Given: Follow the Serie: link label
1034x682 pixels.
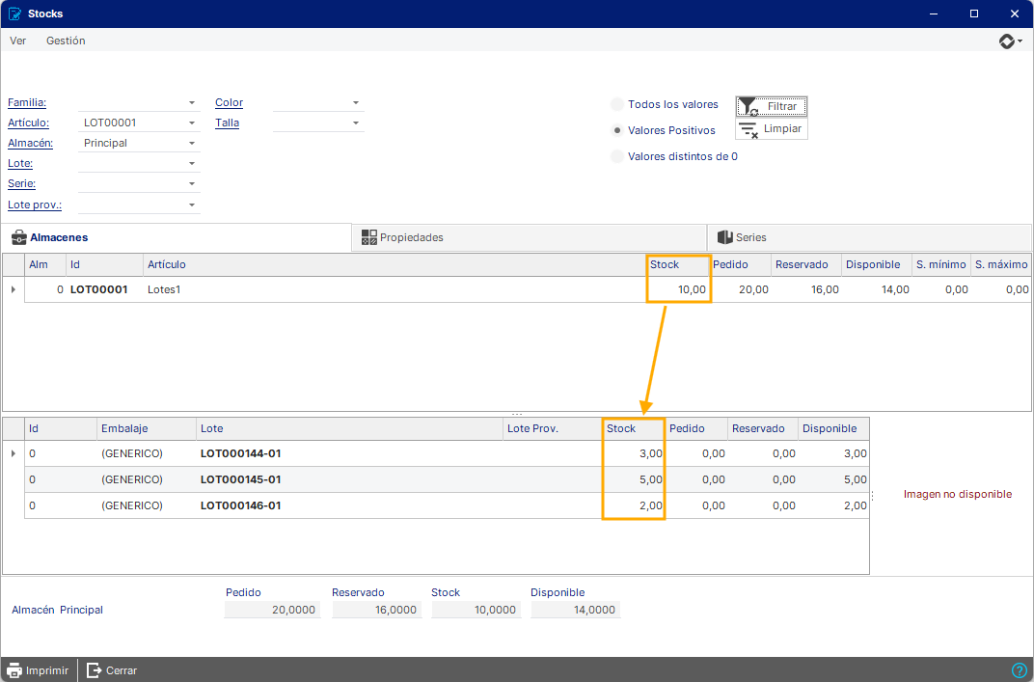Looking at the screenshot, I should pos(22,184).
